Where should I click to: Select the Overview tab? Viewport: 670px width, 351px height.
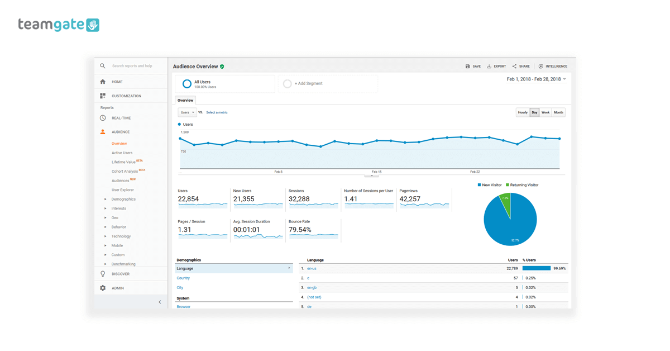pyautogui.click(x=185, y=101)
